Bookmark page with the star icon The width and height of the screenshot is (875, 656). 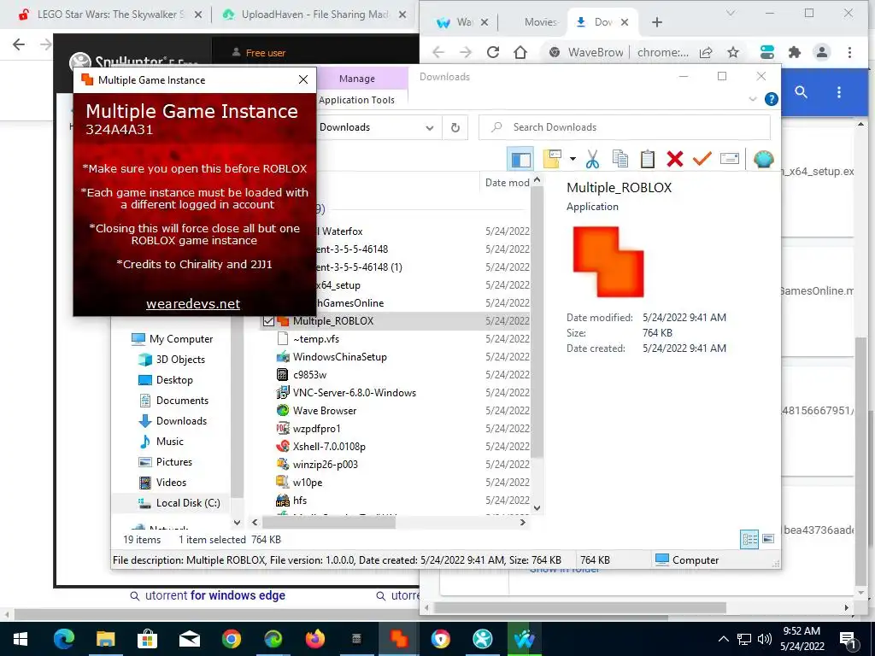(733, 52)
